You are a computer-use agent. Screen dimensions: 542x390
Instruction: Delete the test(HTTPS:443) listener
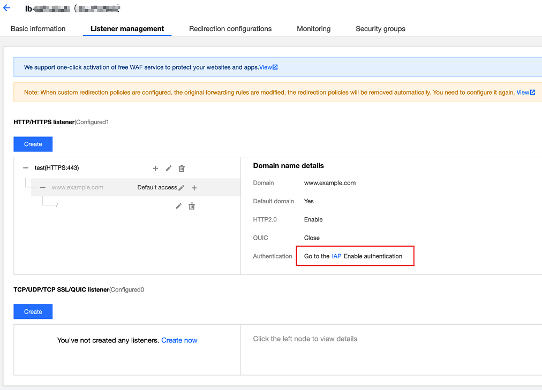[182, 169]
